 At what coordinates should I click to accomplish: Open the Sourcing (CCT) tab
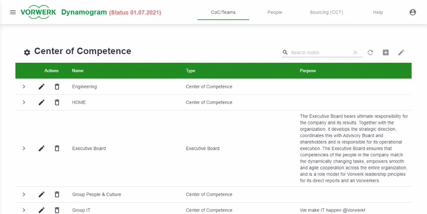click(x=326, y=12)
